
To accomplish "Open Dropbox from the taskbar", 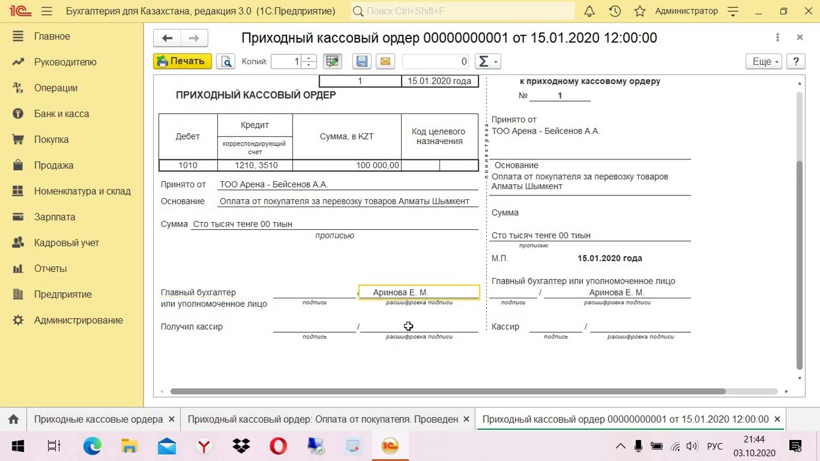I will click(241, 446).
